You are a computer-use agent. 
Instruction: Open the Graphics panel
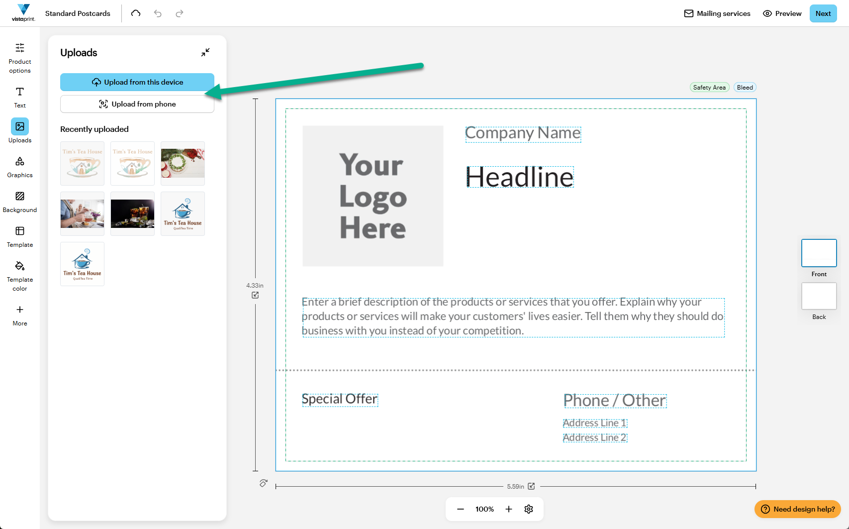[20, 167]
